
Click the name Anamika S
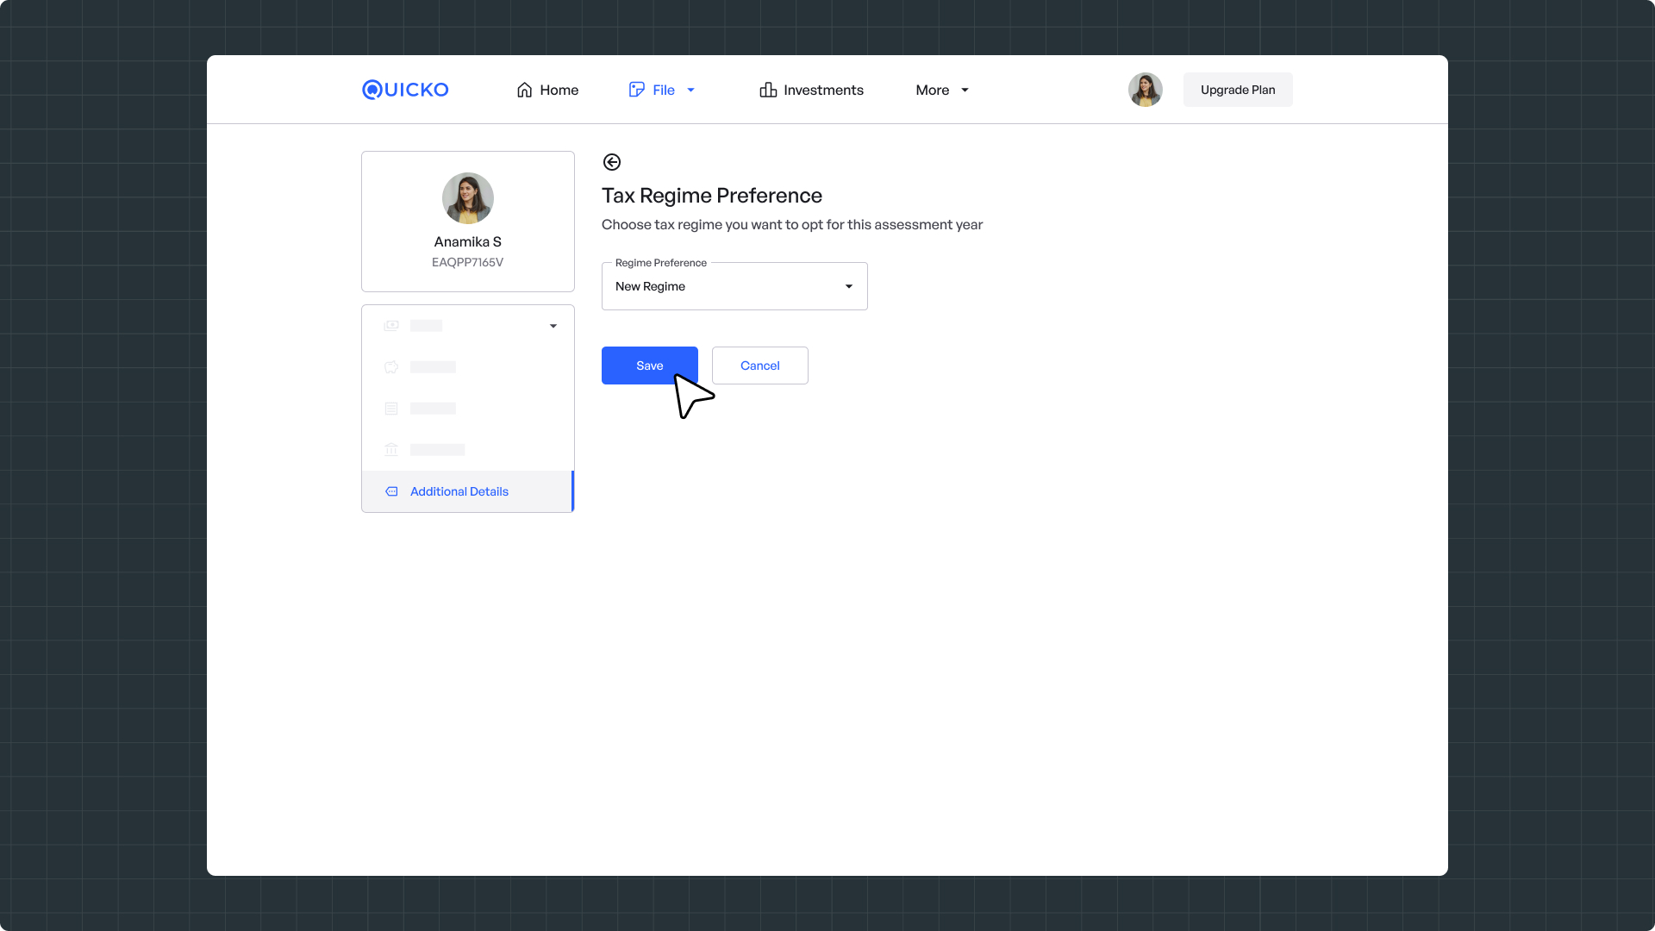[x=468, y=242]
